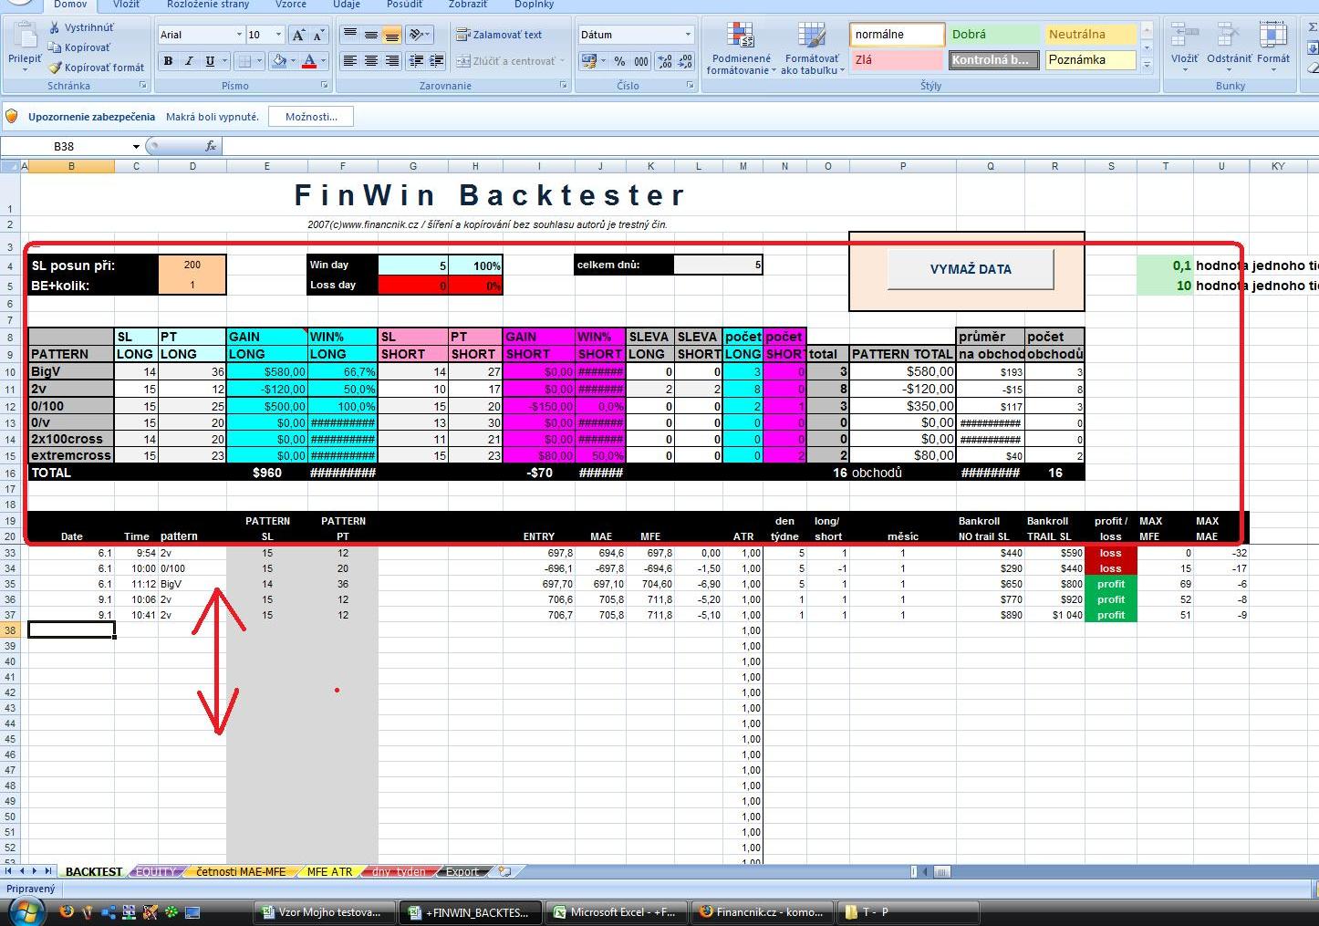Decrease decimal places
The height and width of the screenshot is (926, 1319).
686,61
